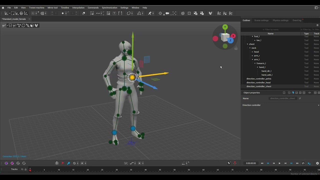The height and width of the screenshot is (180, 320).
Task: Click the brackets icon in toolbar
Action: (x=120, y=13)
